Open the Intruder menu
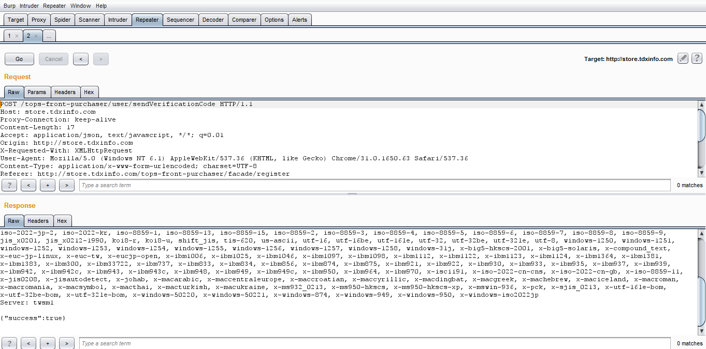Viewport: 706px width, 349px height. 29,6
